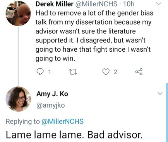Share Derek Miller's tweet
The image size is (168, 142).
tap(139, 72)
